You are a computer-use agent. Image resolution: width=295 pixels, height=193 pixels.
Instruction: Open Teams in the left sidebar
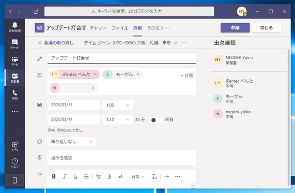(x=15, y=61)
